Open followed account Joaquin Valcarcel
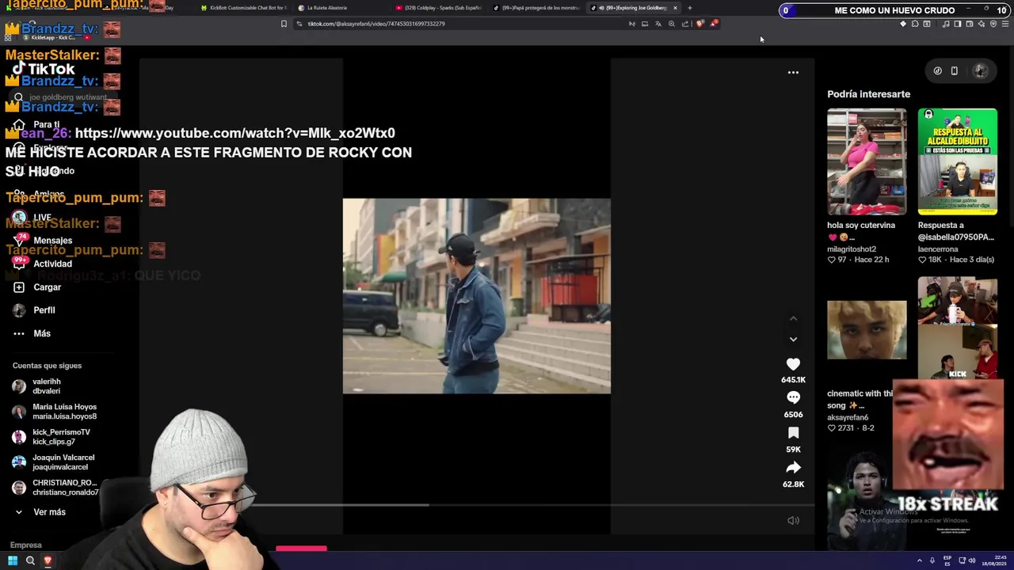This screenshot has height=570, width=1014. [x=53, y=462]
